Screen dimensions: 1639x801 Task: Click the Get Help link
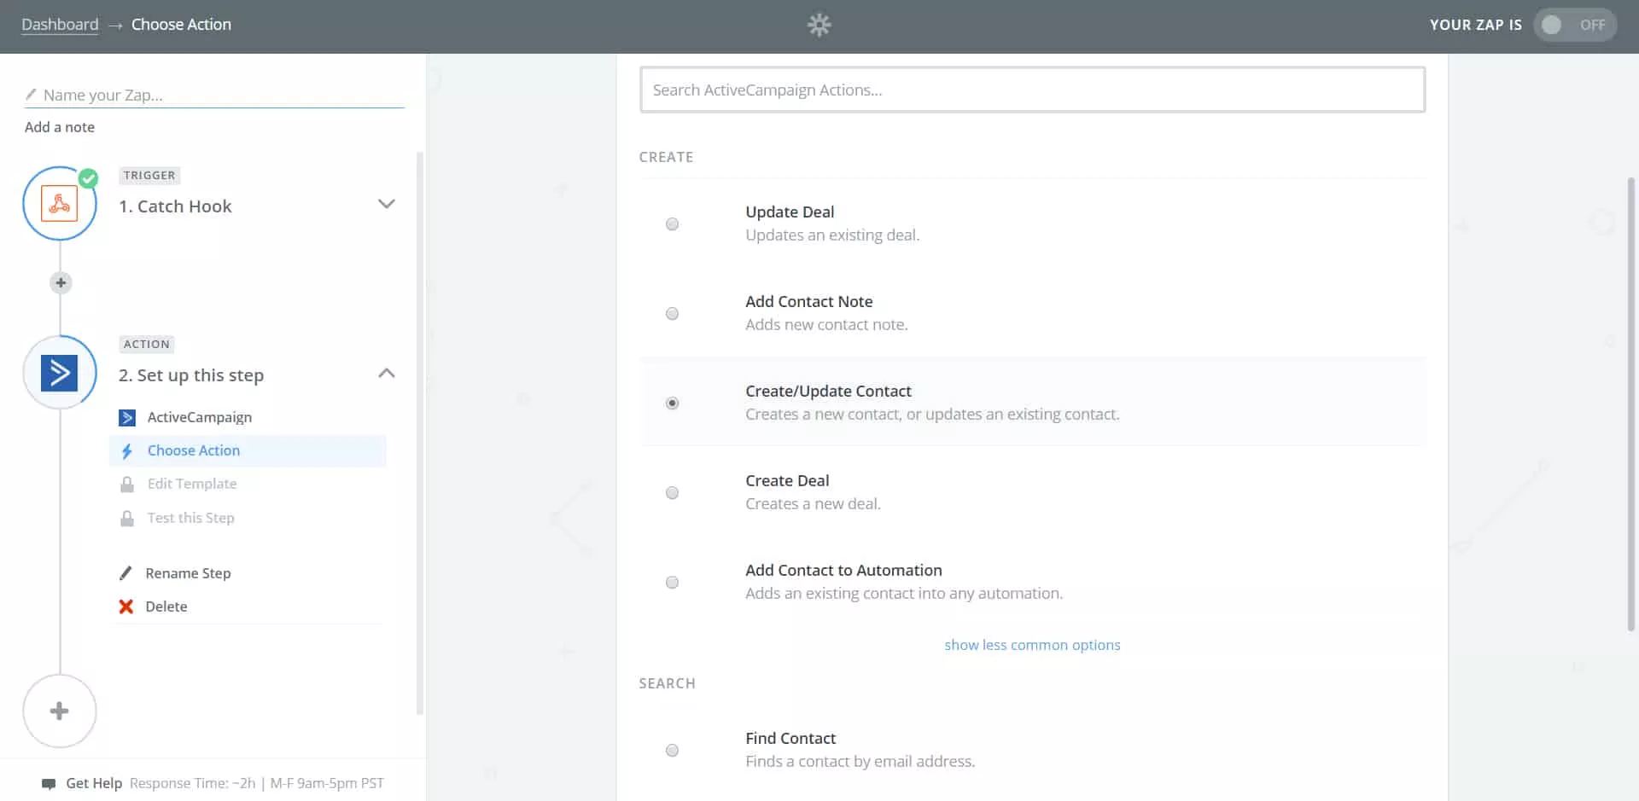[x=94, y=783]
